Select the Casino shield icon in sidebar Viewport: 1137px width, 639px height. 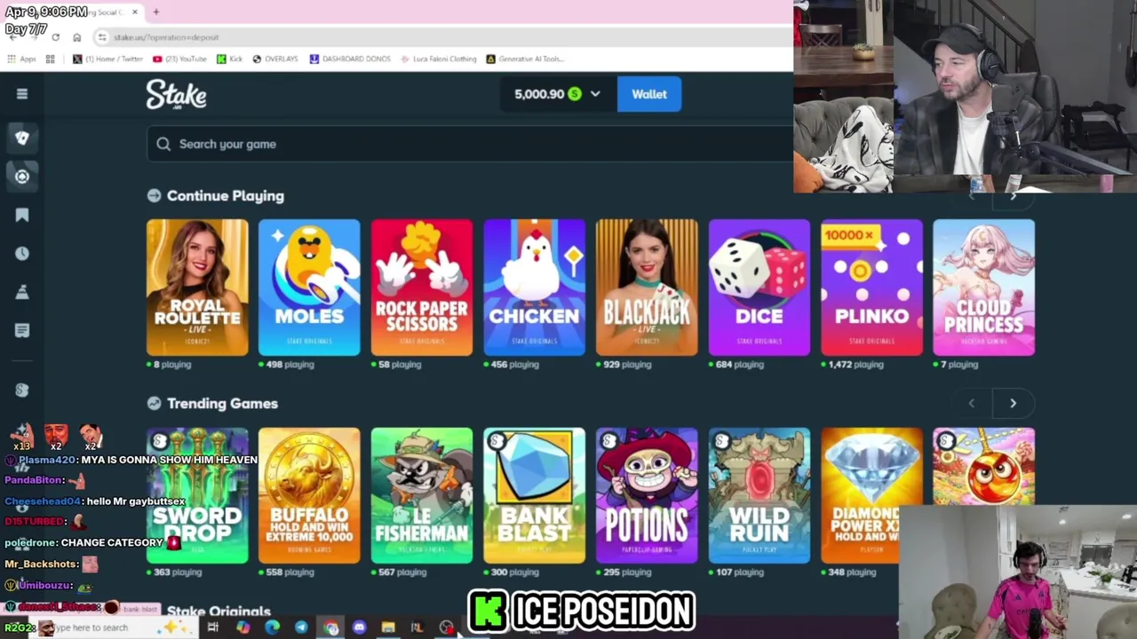(22, 138)
